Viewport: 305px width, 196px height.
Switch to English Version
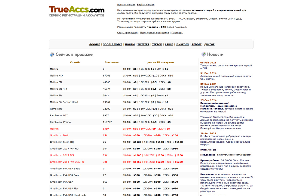(146, 5)
